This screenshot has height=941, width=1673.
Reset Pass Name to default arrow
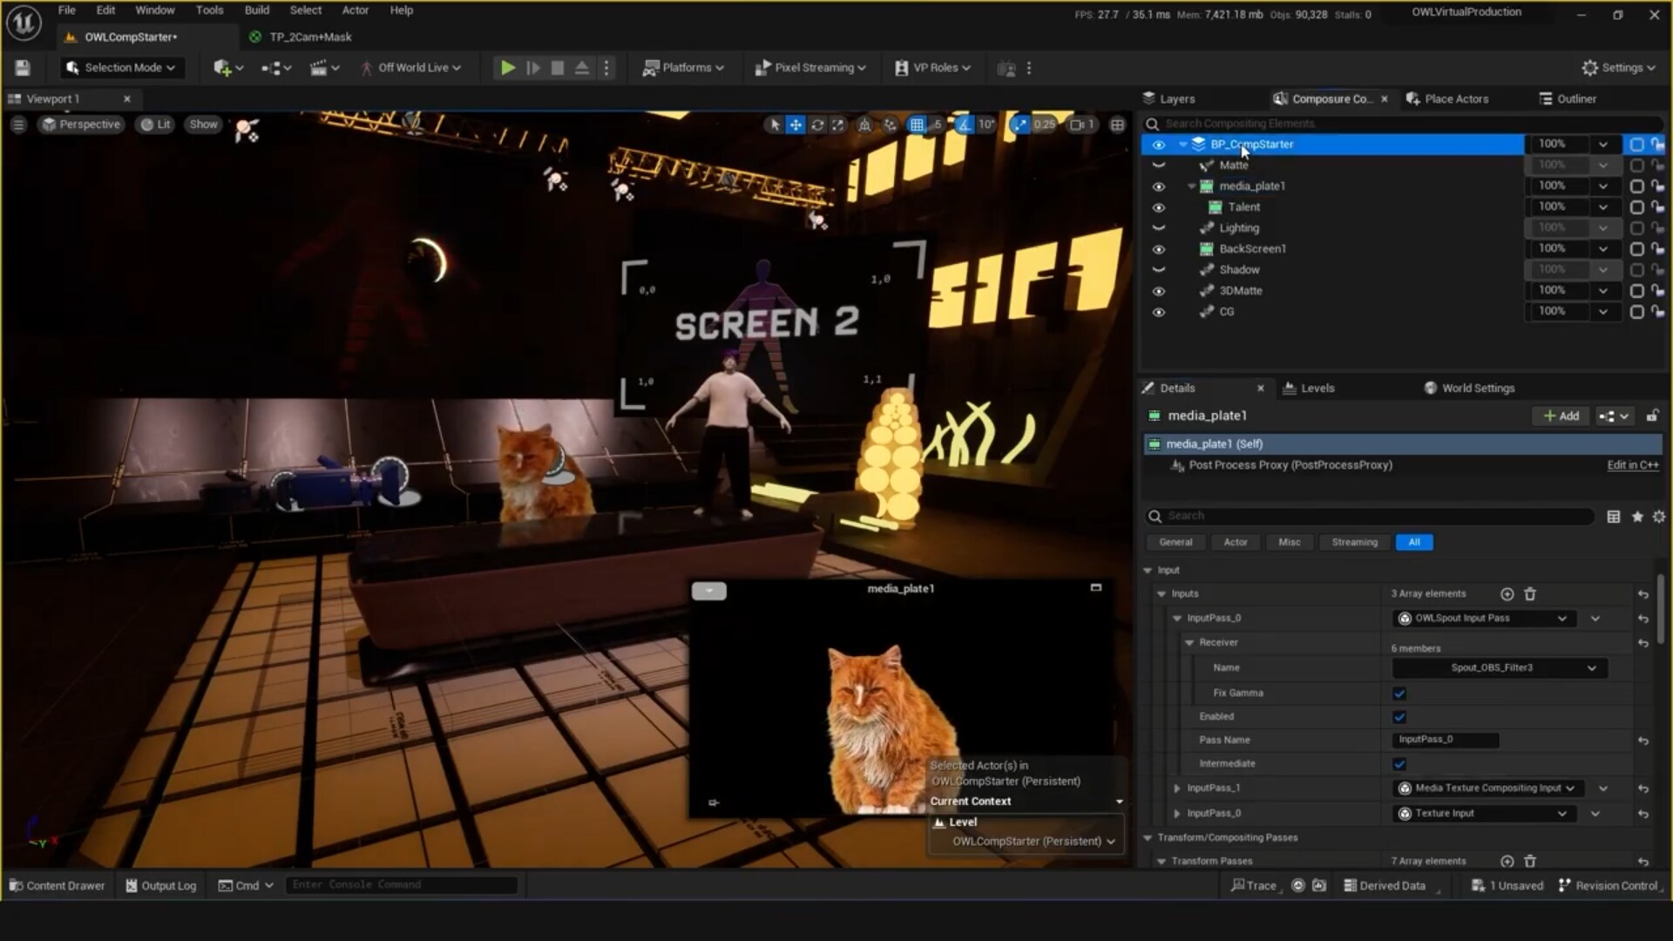pyautogui.click(x=1643, y=741)
